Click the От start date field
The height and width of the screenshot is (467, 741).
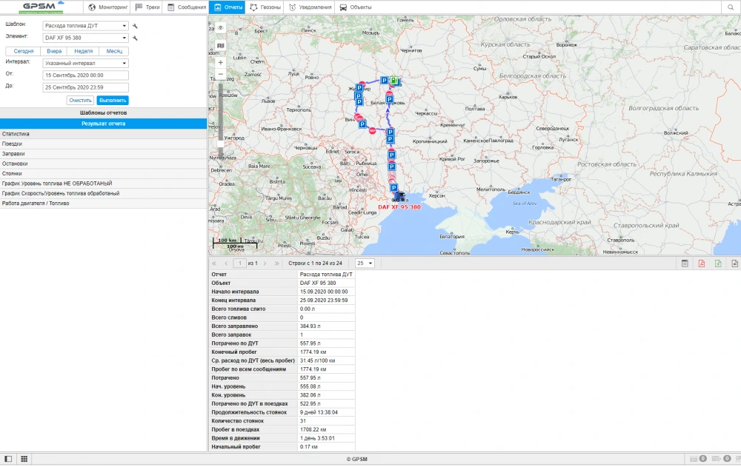coord(85,75)
